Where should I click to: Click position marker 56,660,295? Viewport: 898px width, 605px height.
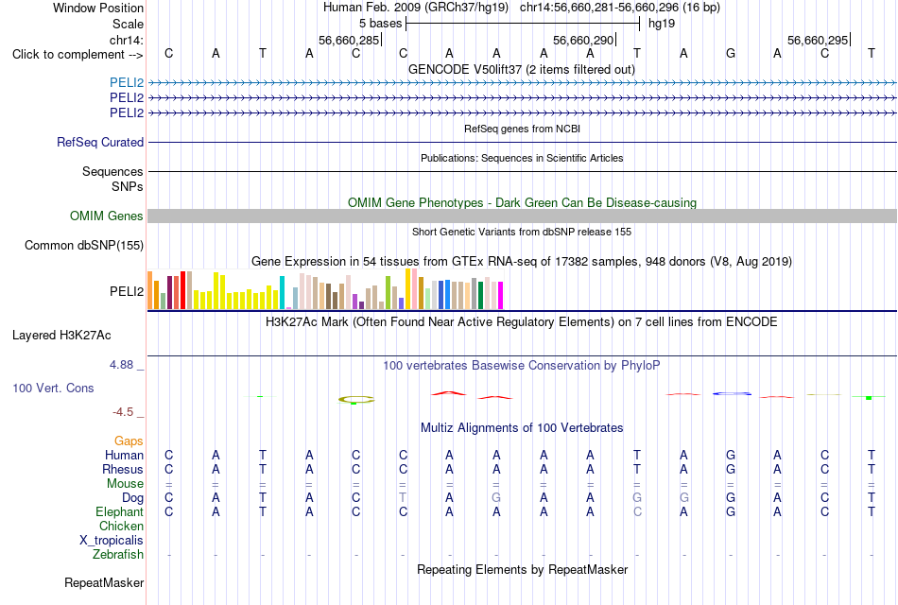coord(818,40)
